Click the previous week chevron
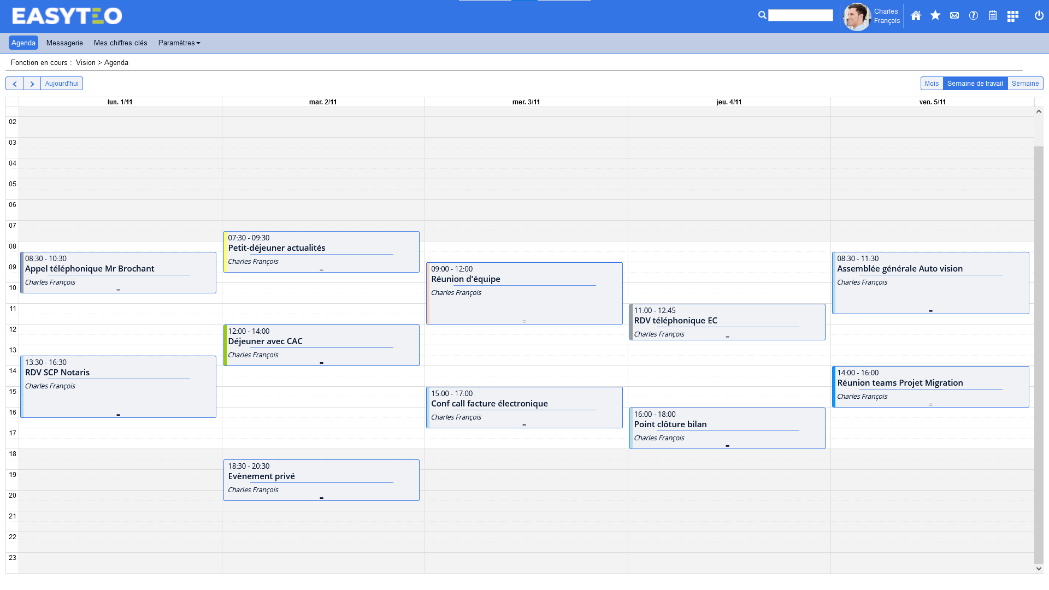Viewport: 1049px width, 590px height. click(14, 83)
